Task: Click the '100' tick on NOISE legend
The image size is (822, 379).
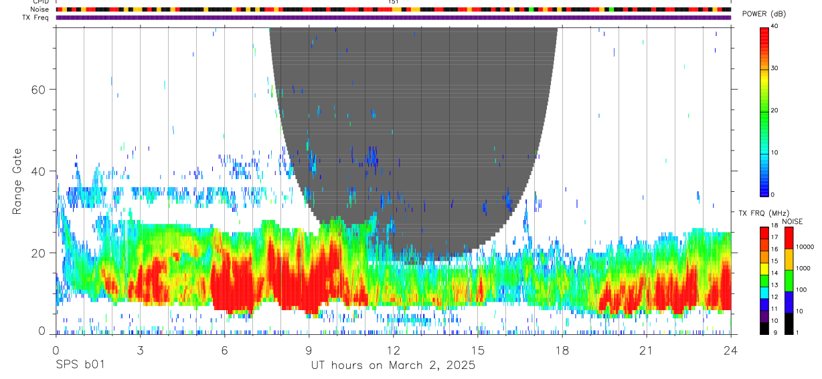Action: pos(801,290)
